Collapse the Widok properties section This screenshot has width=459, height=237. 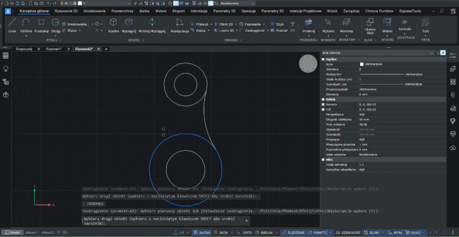click(323, 99)
